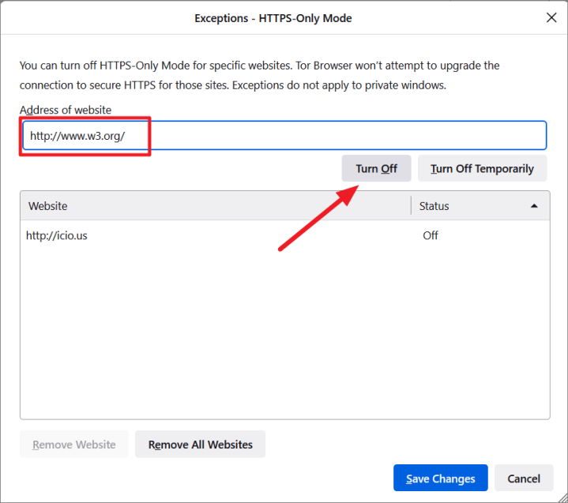Click the sort arrow in Status header
This screenshot has height=503, width=568.
(x=534, y=206)
